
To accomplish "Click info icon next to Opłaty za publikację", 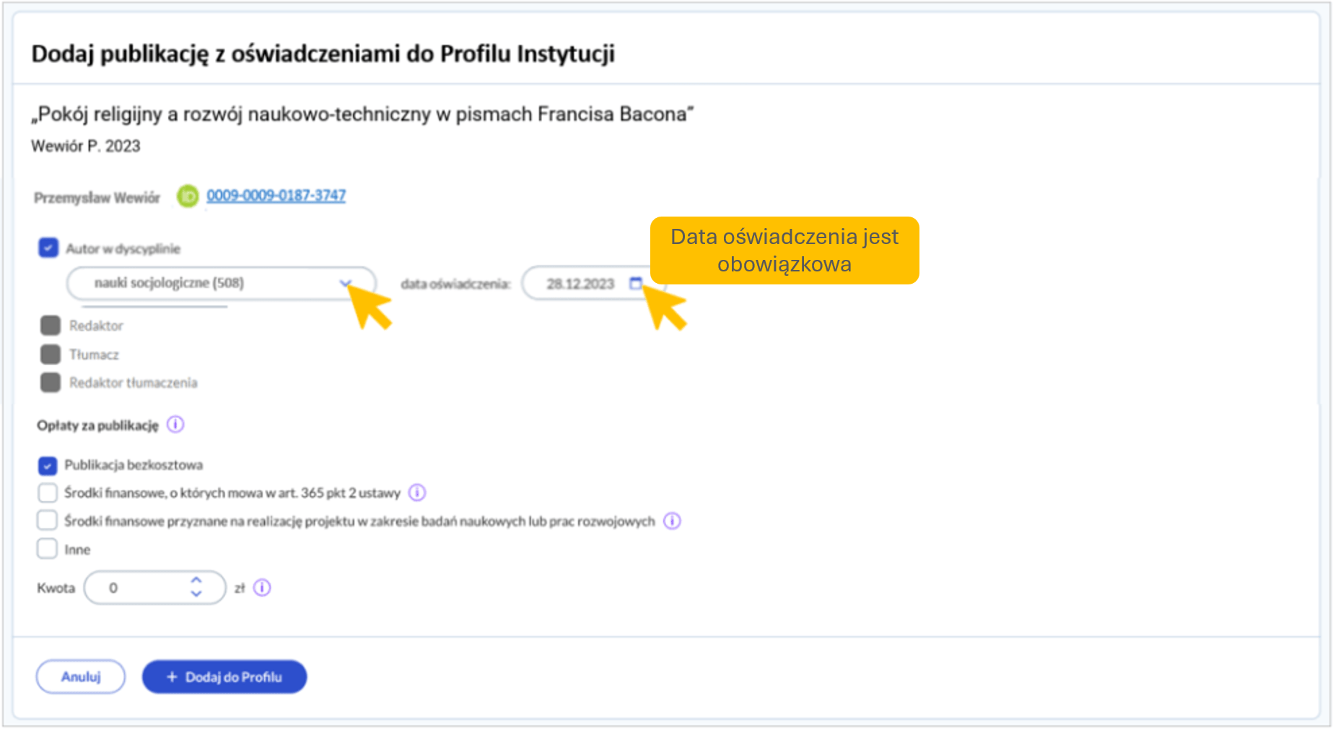I will click(x=175, y=424).
